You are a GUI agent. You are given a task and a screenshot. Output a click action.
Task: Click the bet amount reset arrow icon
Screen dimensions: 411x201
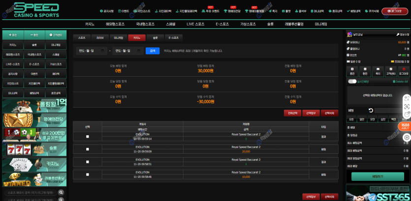pyautogui.click(x=371, y=110)
